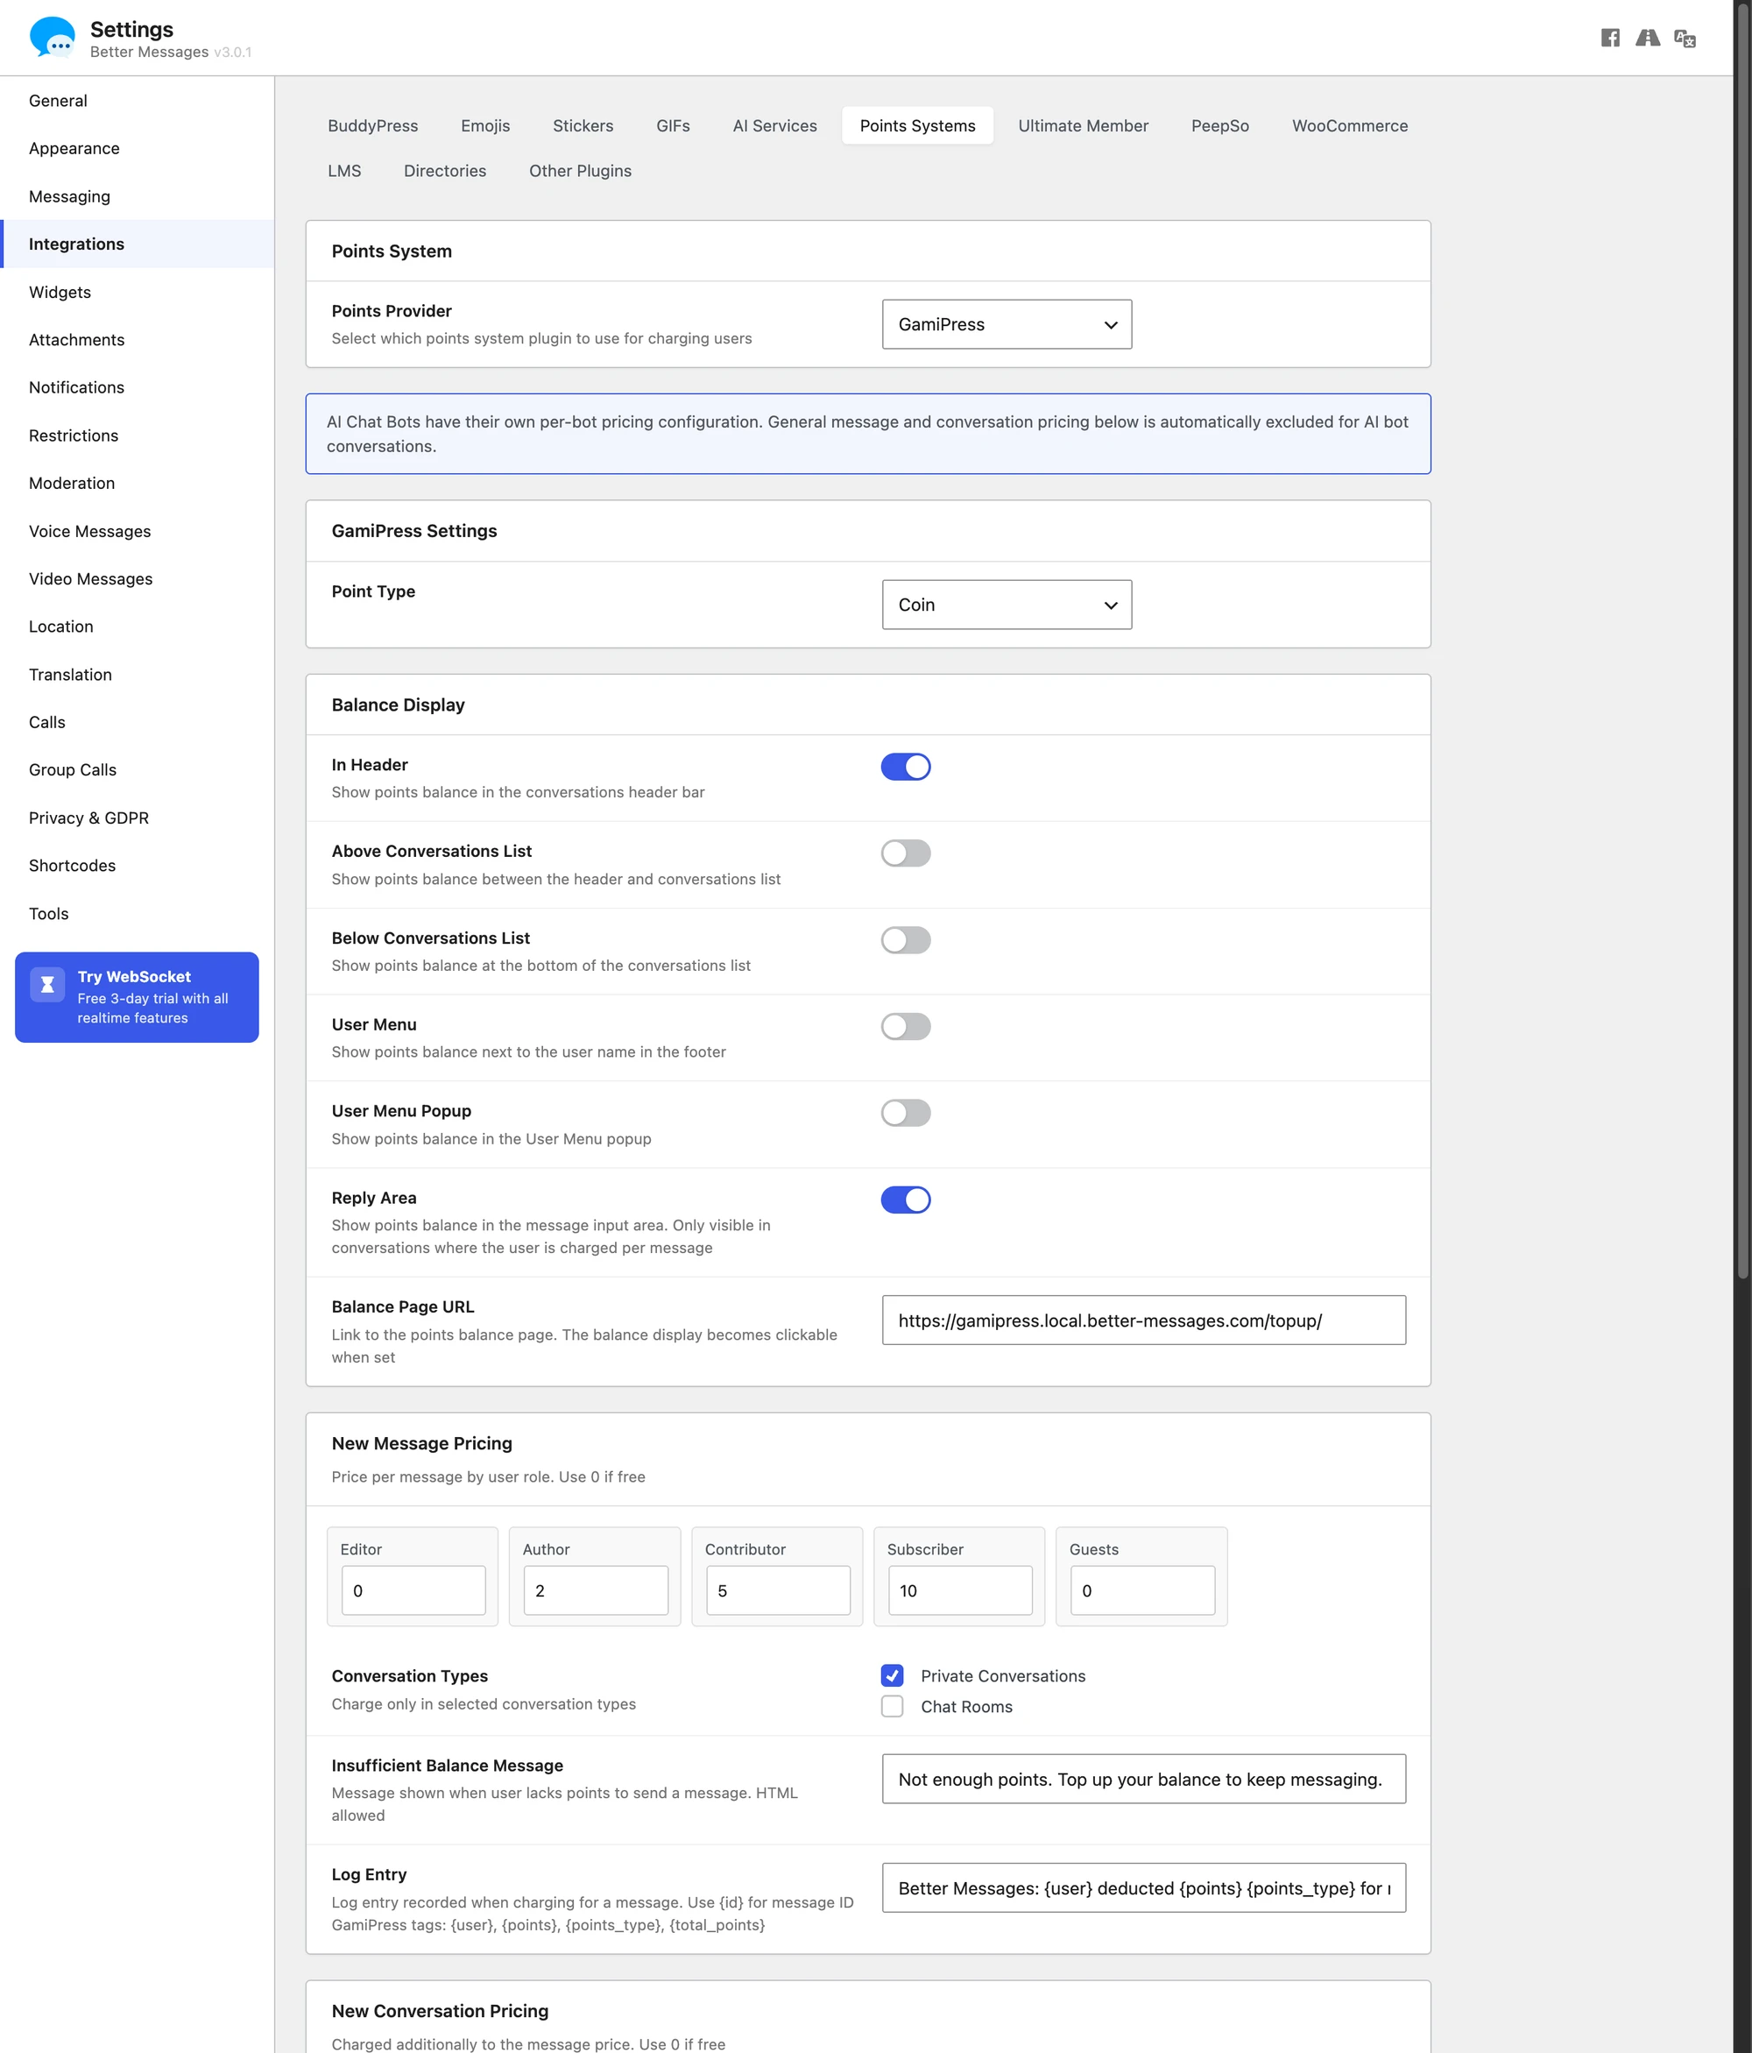1752x2053 pixels.
Task: Enable Below Conversations List toggle
Action: (x=905, y=939)
